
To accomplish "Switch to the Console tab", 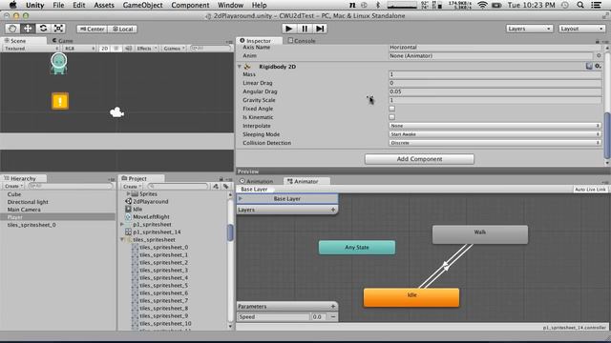I will coord(302,40).
